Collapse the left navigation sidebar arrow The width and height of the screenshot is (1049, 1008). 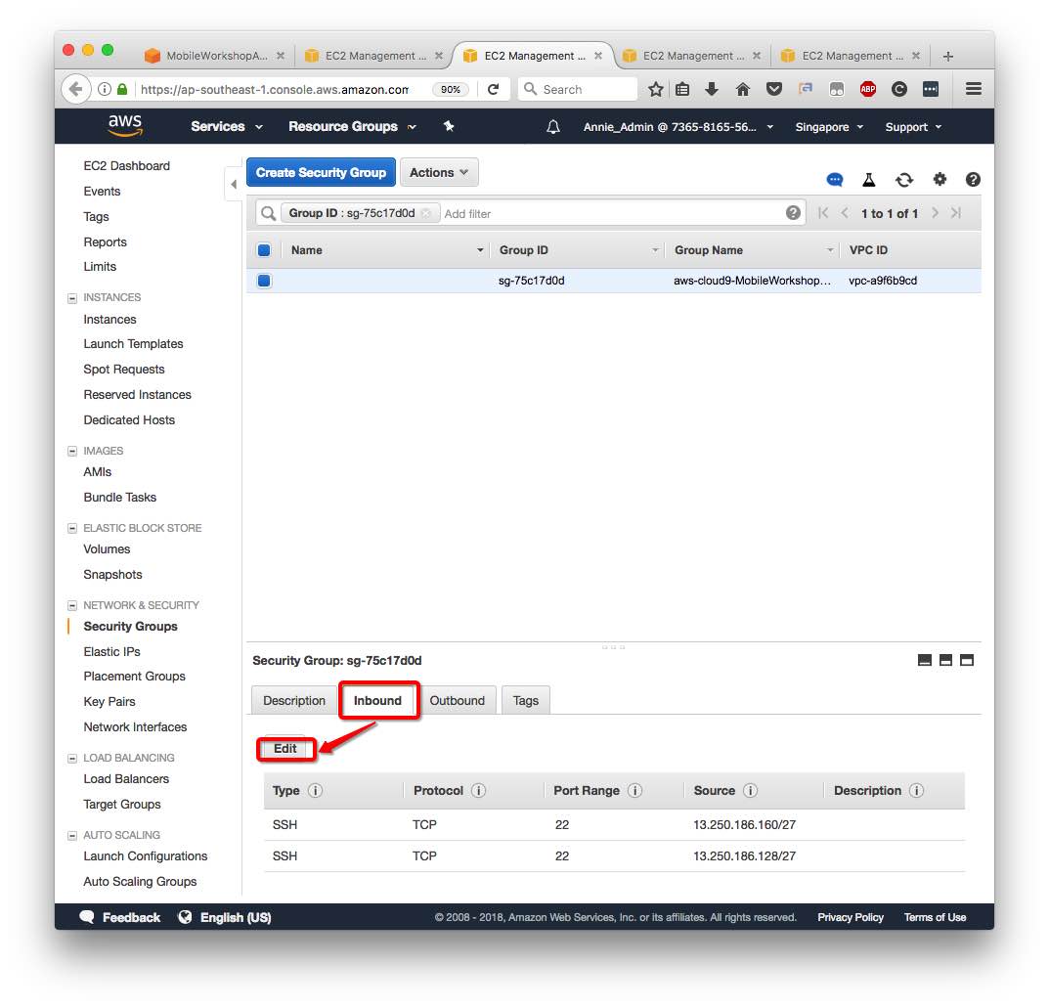coord(233,184)
